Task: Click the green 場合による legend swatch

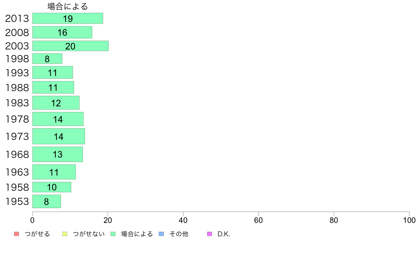Action: 113,234
